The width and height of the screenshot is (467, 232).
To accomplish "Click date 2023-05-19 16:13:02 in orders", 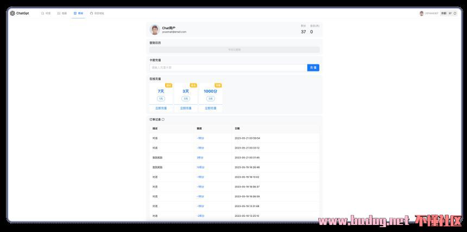I will pyautogui.click(x=247, y=177).
